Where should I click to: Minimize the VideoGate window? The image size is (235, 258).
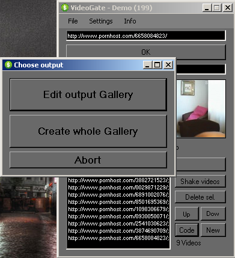(x=207, y=8)
